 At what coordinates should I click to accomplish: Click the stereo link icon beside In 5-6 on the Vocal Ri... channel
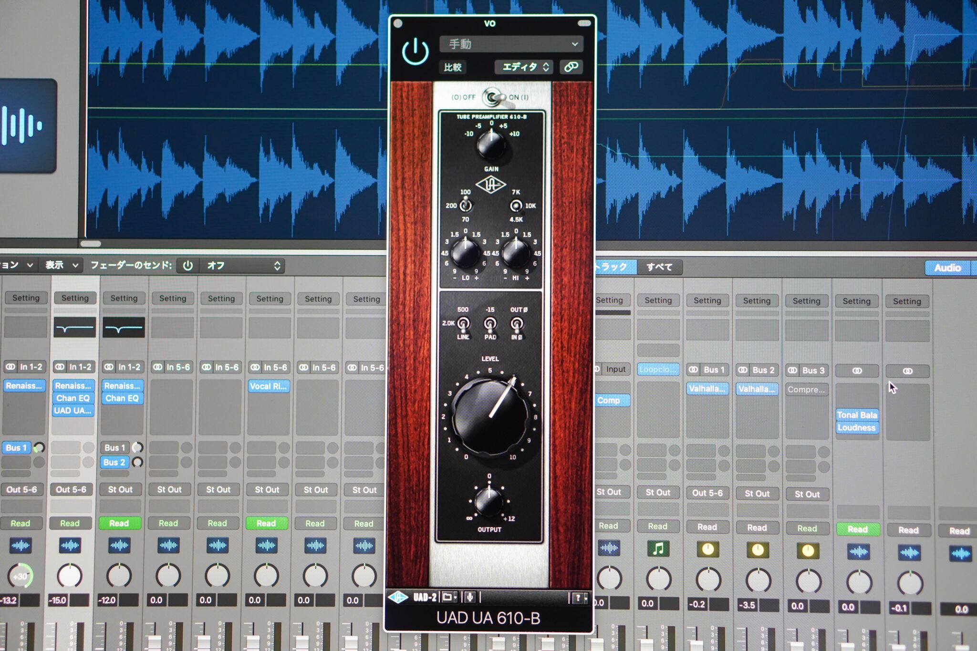click(255, 367)
